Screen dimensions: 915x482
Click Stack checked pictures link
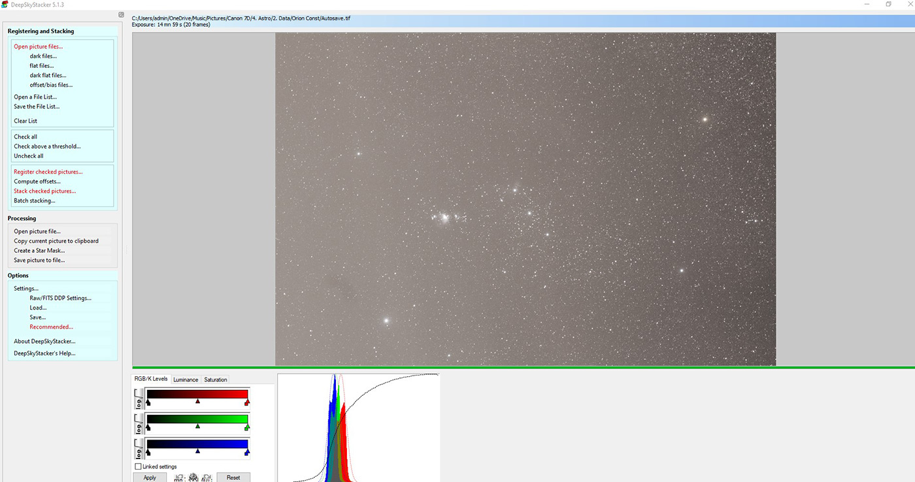click(44, 191)
